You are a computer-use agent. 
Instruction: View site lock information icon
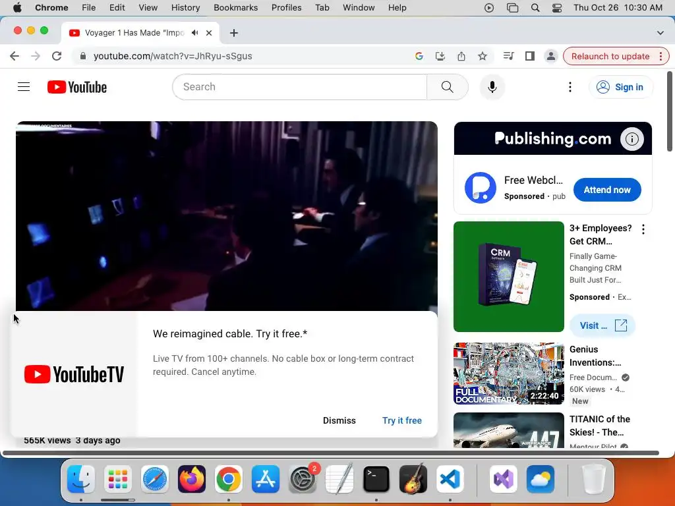(83, 56)
